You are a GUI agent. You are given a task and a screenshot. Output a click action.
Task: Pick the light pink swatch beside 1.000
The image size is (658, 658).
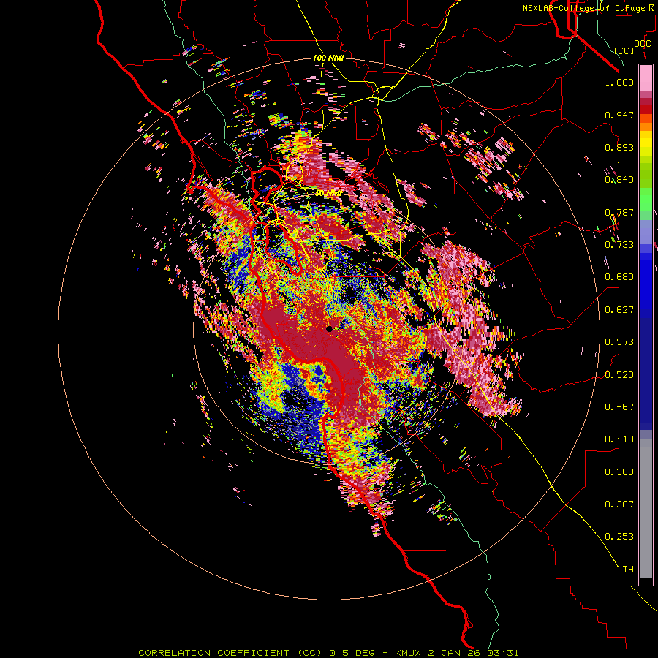tap(646, 78)
